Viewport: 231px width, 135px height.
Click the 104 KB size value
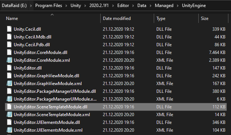(219, 130)
